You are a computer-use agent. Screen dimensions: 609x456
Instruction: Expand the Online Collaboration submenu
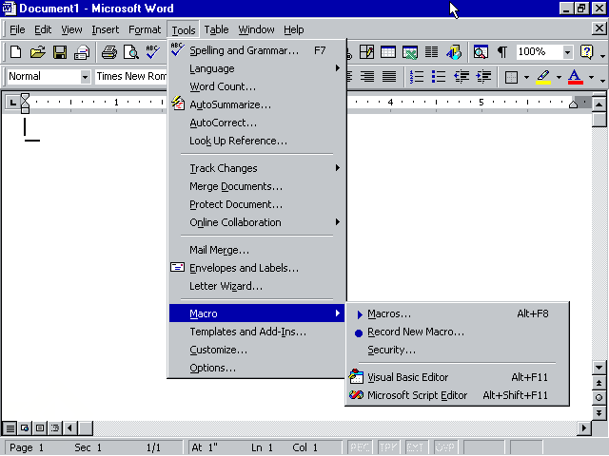(257, 222)
